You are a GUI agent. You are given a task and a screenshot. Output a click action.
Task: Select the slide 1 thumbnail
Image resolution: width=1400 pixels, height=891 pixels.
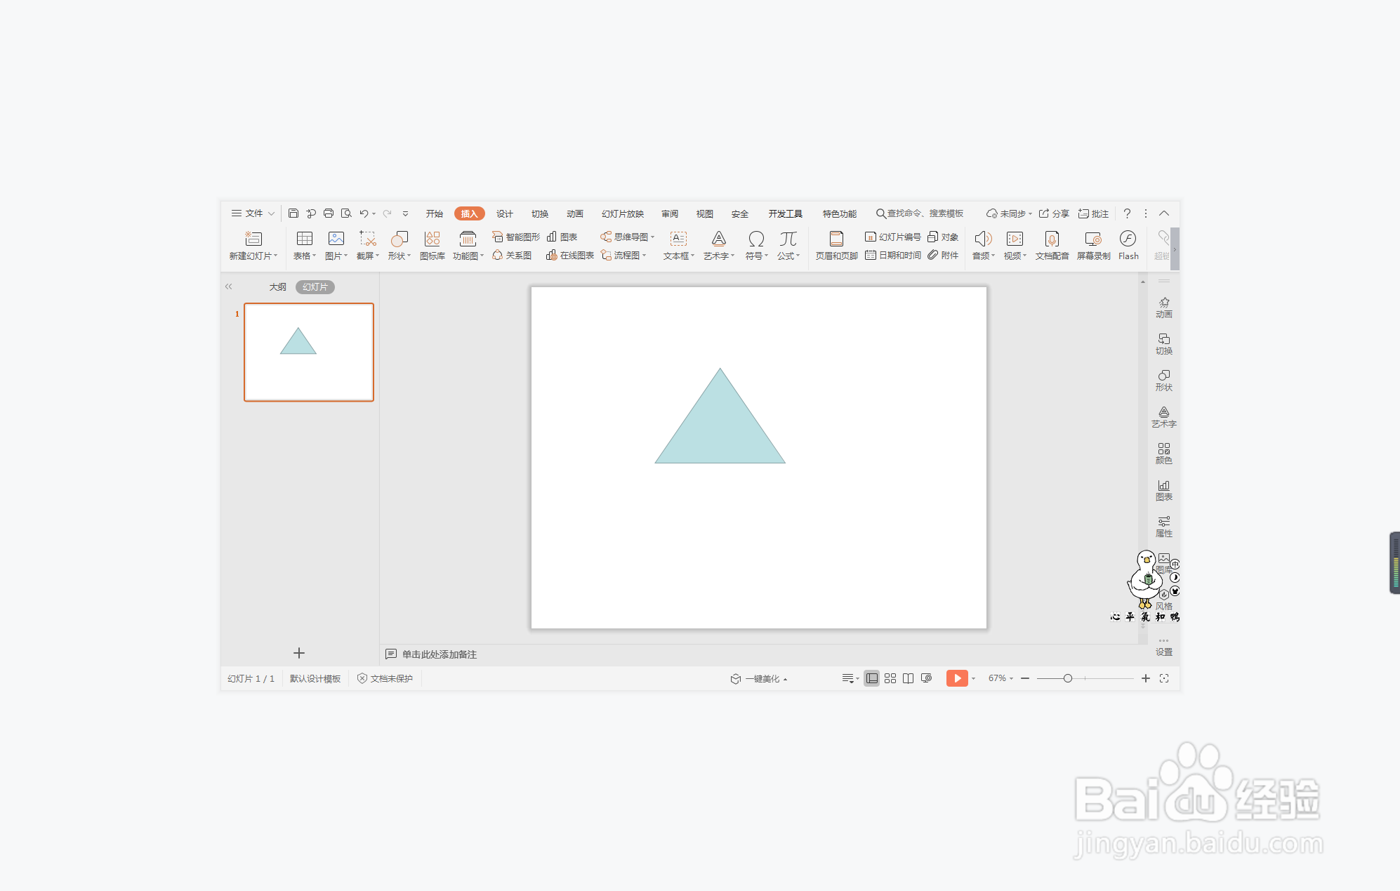tap(308, 352)
